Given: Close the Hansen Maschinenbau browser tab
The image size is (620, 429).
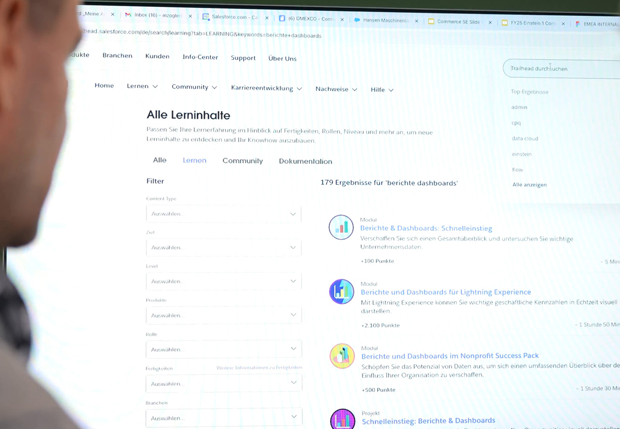Looking at the screenshot, I should pos(416,21).
